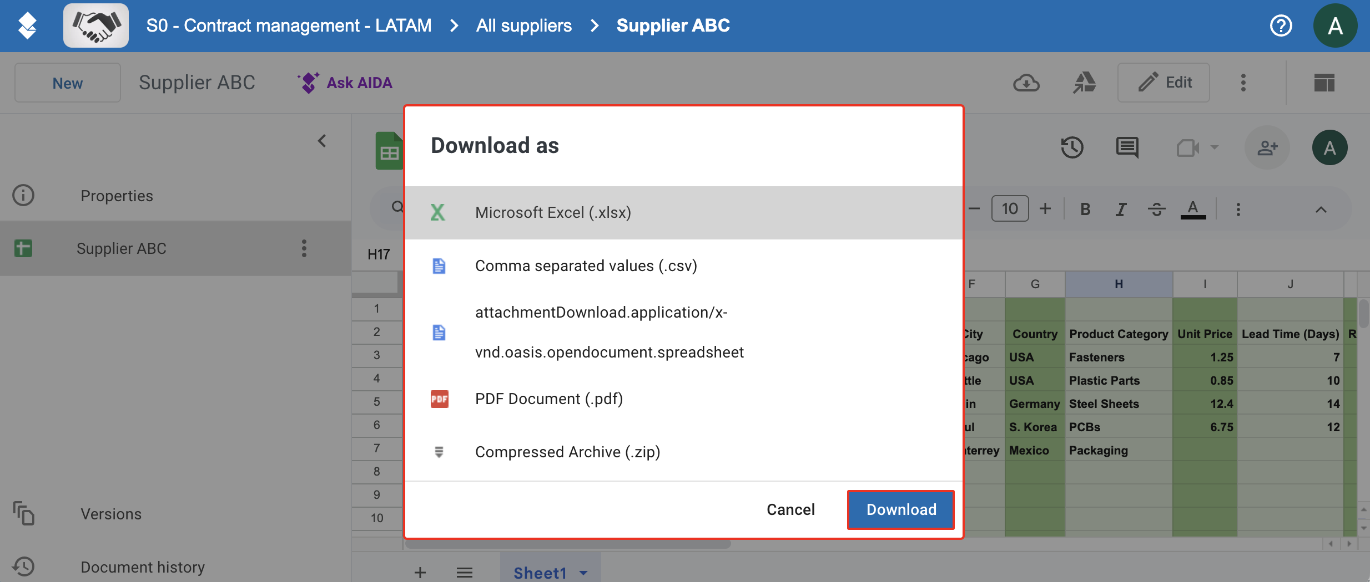Click the New button
Image resolution: width=1370 pixels, height=582 pixels.
point(68,83)
